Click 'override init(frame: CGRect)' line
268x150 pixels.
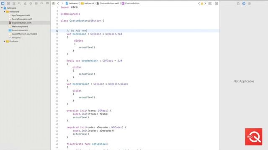click(x=89, y=110)
